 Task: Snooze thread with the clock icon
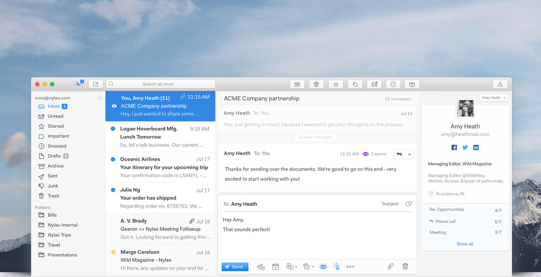(393, 84)
